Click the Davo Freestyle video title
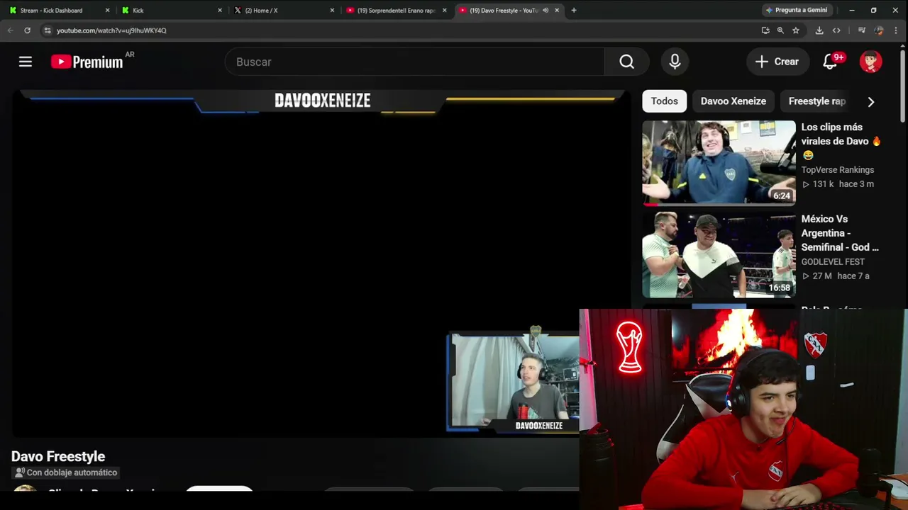Image resolution: width=908 pixels, height=510 pixels. pyautogui.click(x=58, y=457)
